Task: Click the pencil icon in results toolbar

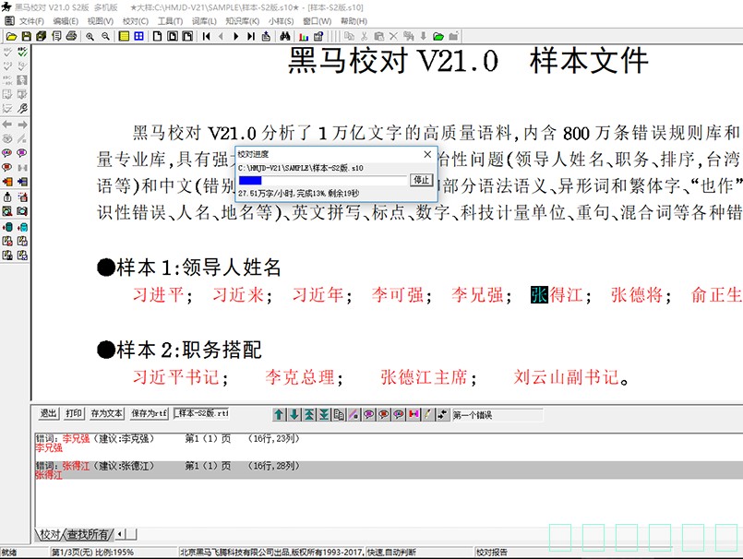Action: pos(427,414)
